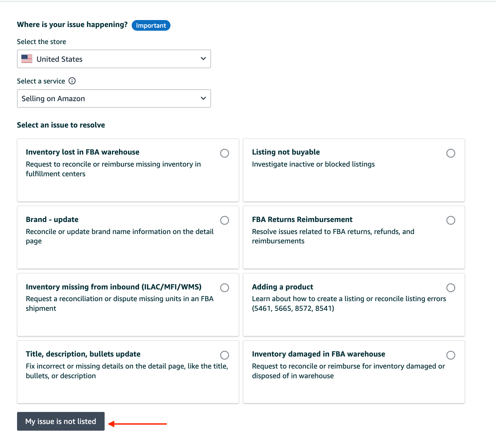Choose Title, description, bullets update radio
Image resolution: width=496 pixels, height=442 pixels.
pos(225,355)
